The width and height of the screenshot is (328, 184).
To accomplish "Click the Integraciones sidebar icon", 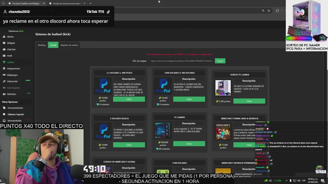I will 4,68.
